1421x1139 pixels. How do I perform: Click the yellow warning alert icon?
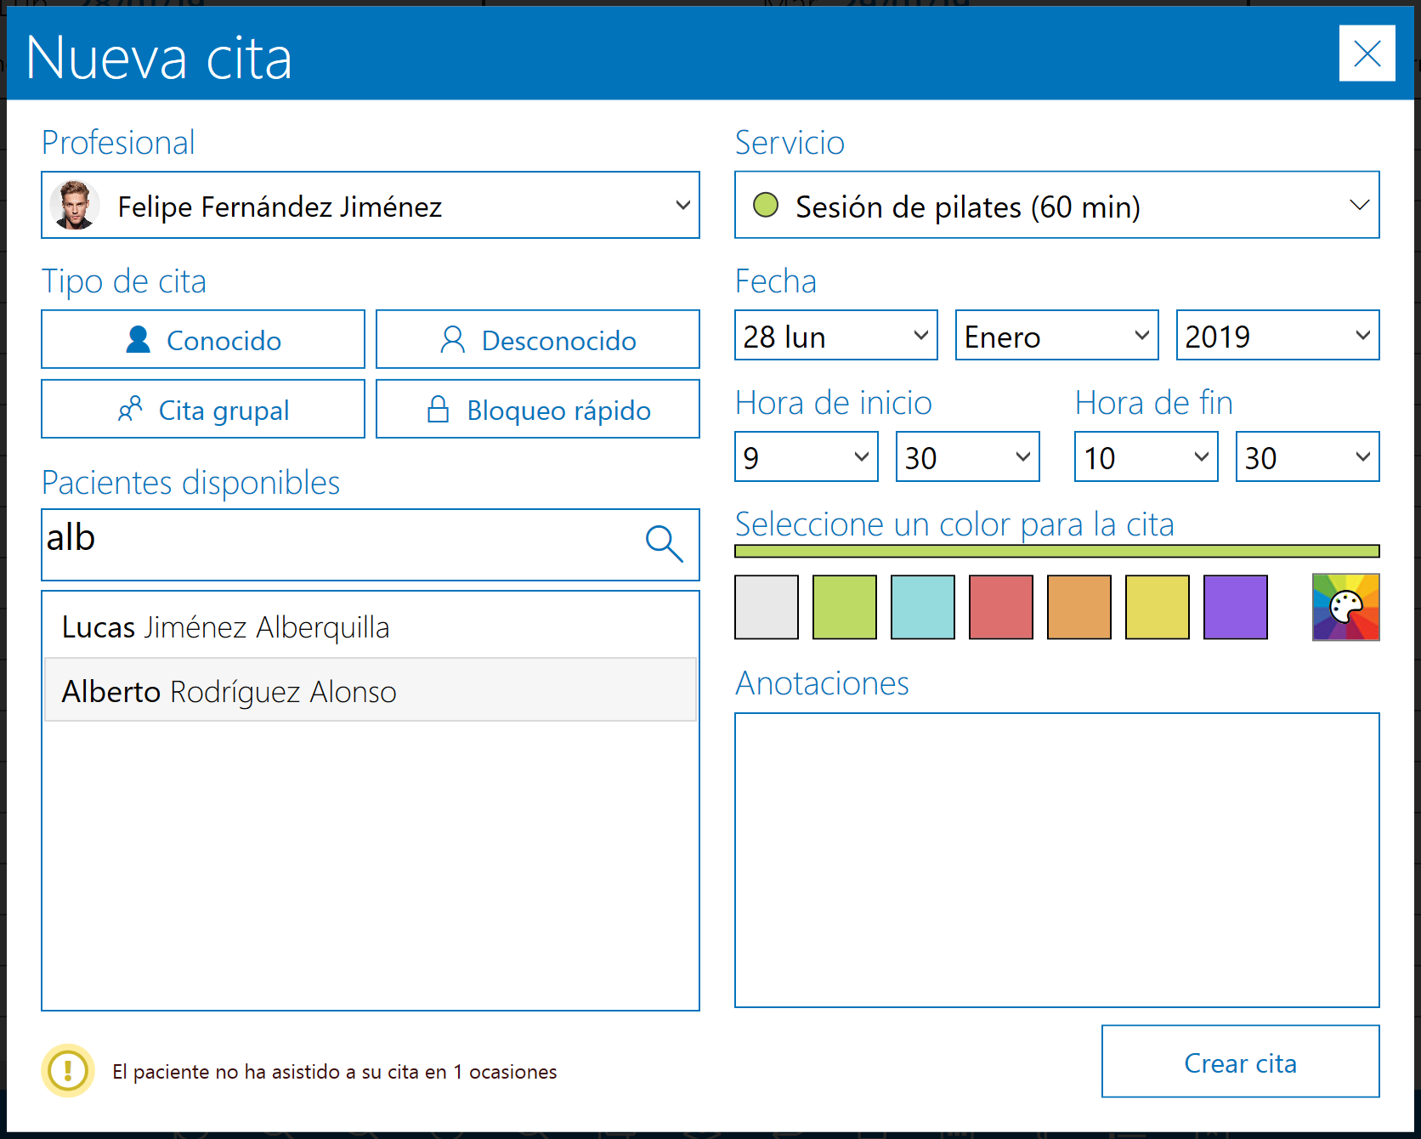68,1070
